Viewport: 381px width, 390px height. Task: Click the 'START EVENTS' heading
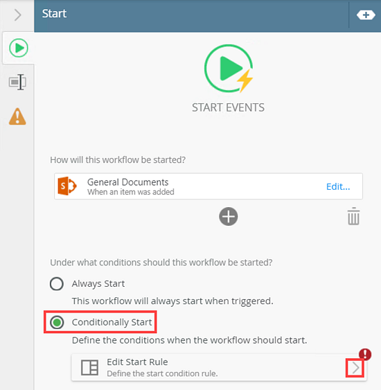click(x=228, y=107)
